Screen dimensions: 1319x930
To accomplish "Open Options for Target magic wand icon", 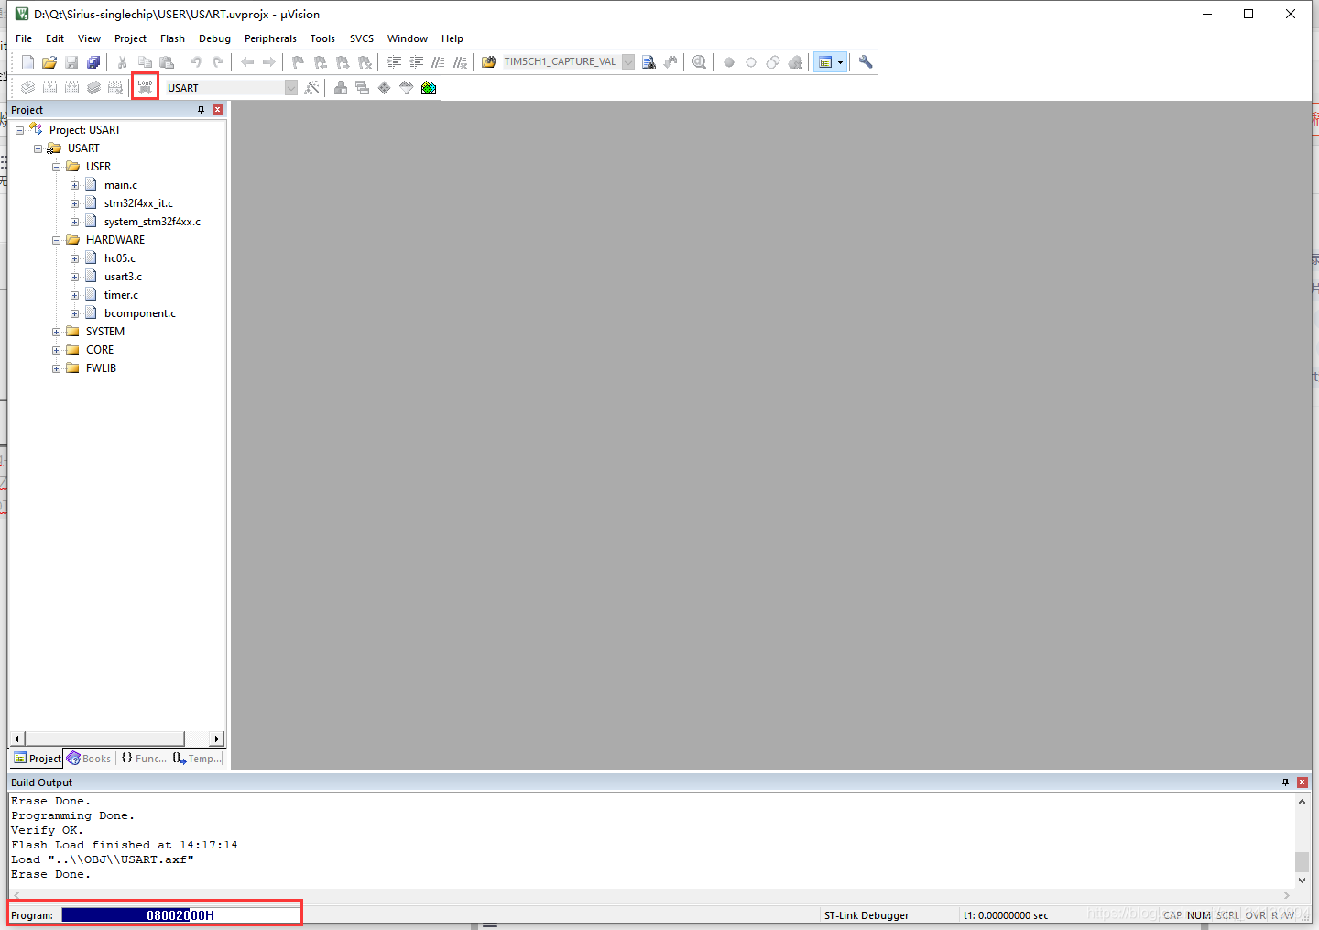I will coord(312,88).
